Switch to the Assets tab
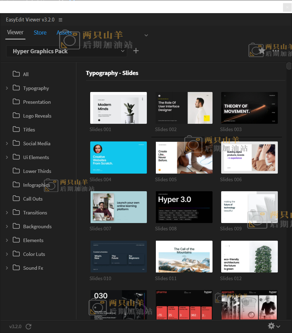 pos(64,33)
